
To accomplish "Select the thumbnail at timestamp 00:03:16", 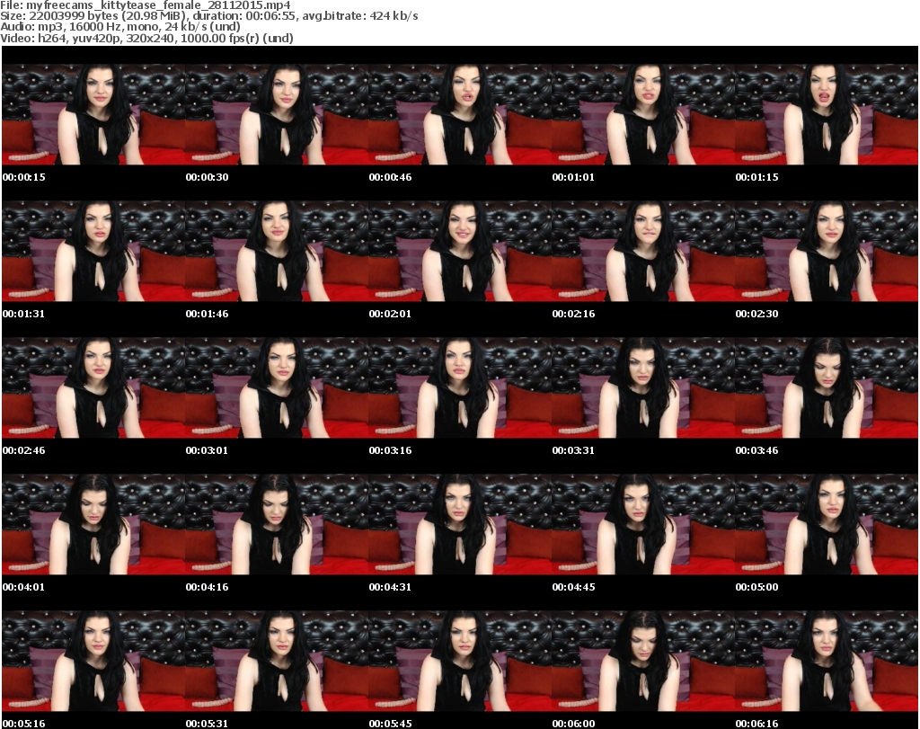I will 459,388.
